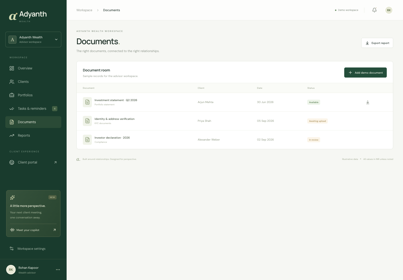Click the Adyanth Wealth logo
This screenshot has height=280, width=403.
pos(28,16)
